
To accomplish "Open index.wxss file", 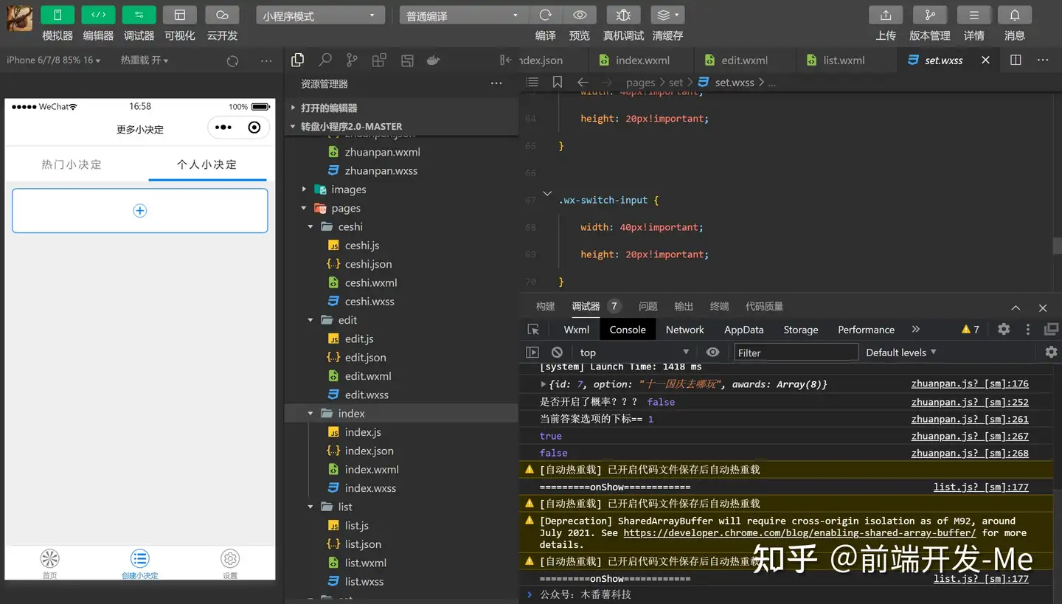I will point(370,488).
